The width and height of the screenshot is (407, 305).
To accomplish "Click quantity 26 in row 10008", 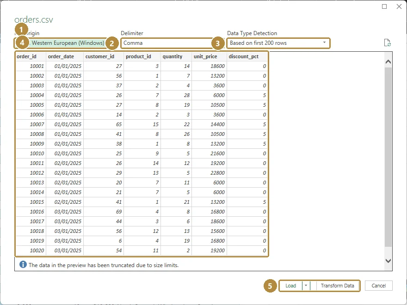I will [176, 134].
